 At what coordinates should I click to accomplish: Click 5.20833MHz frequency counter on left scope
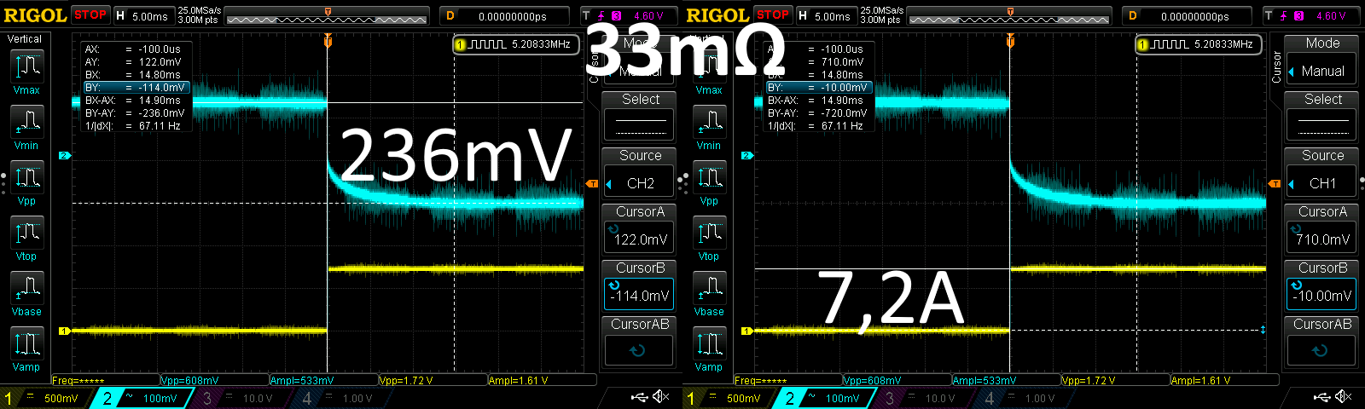[x=515, y=44]
